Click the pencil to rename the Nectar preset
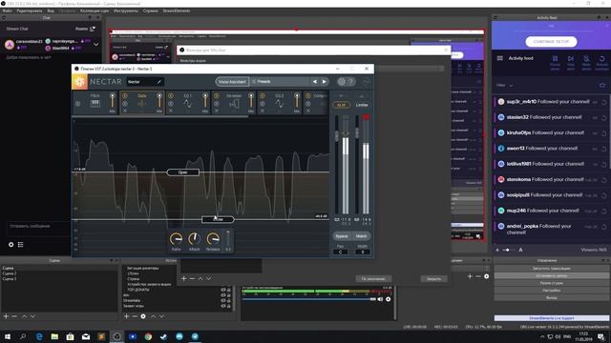Image resolution: width=611 pixels, height=343 pixels. tap(159, 82)
